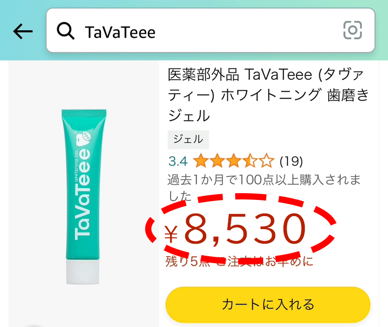Click the 3.4 rating number

[x=178, y=161]
